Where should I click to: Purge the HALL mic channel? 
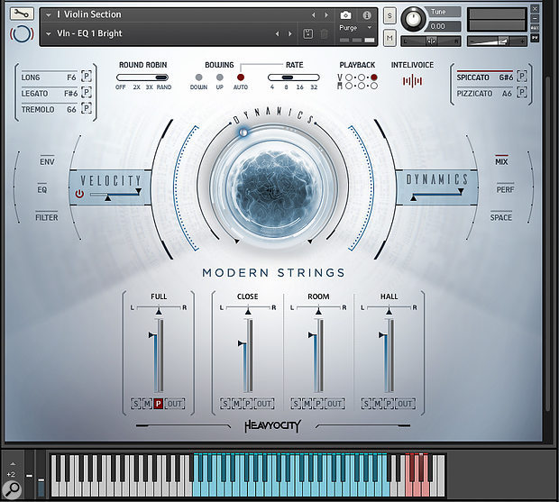pyautogui.click(x=389, y=404)
